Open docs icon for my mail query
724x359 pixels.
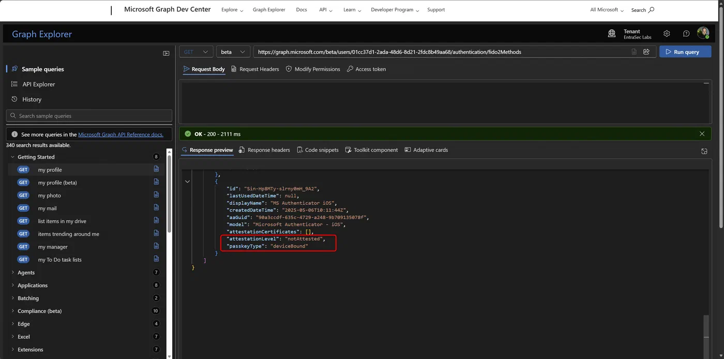(x=156, y=208)
